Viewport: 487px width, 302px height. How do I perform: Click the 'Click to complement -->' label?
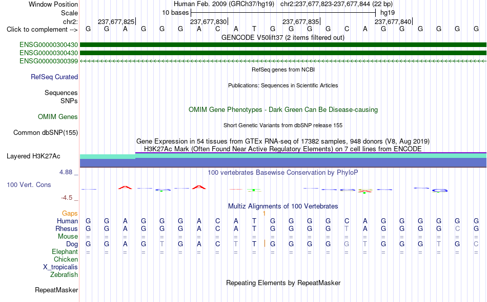42,30
